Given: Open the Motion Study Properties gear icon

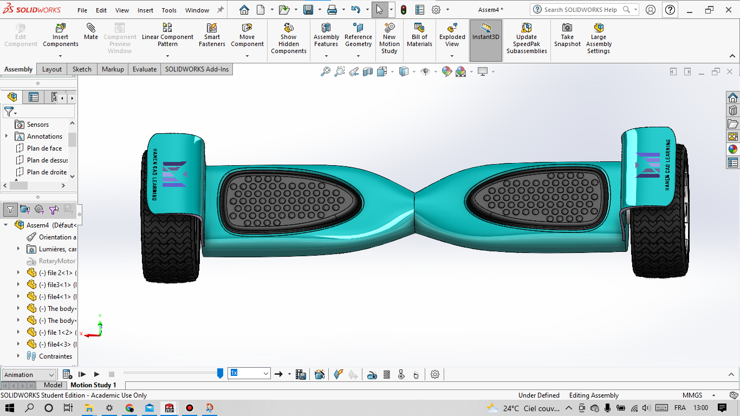Looking at the screenshot, I should pyautogui.click(x=435, y=374).
